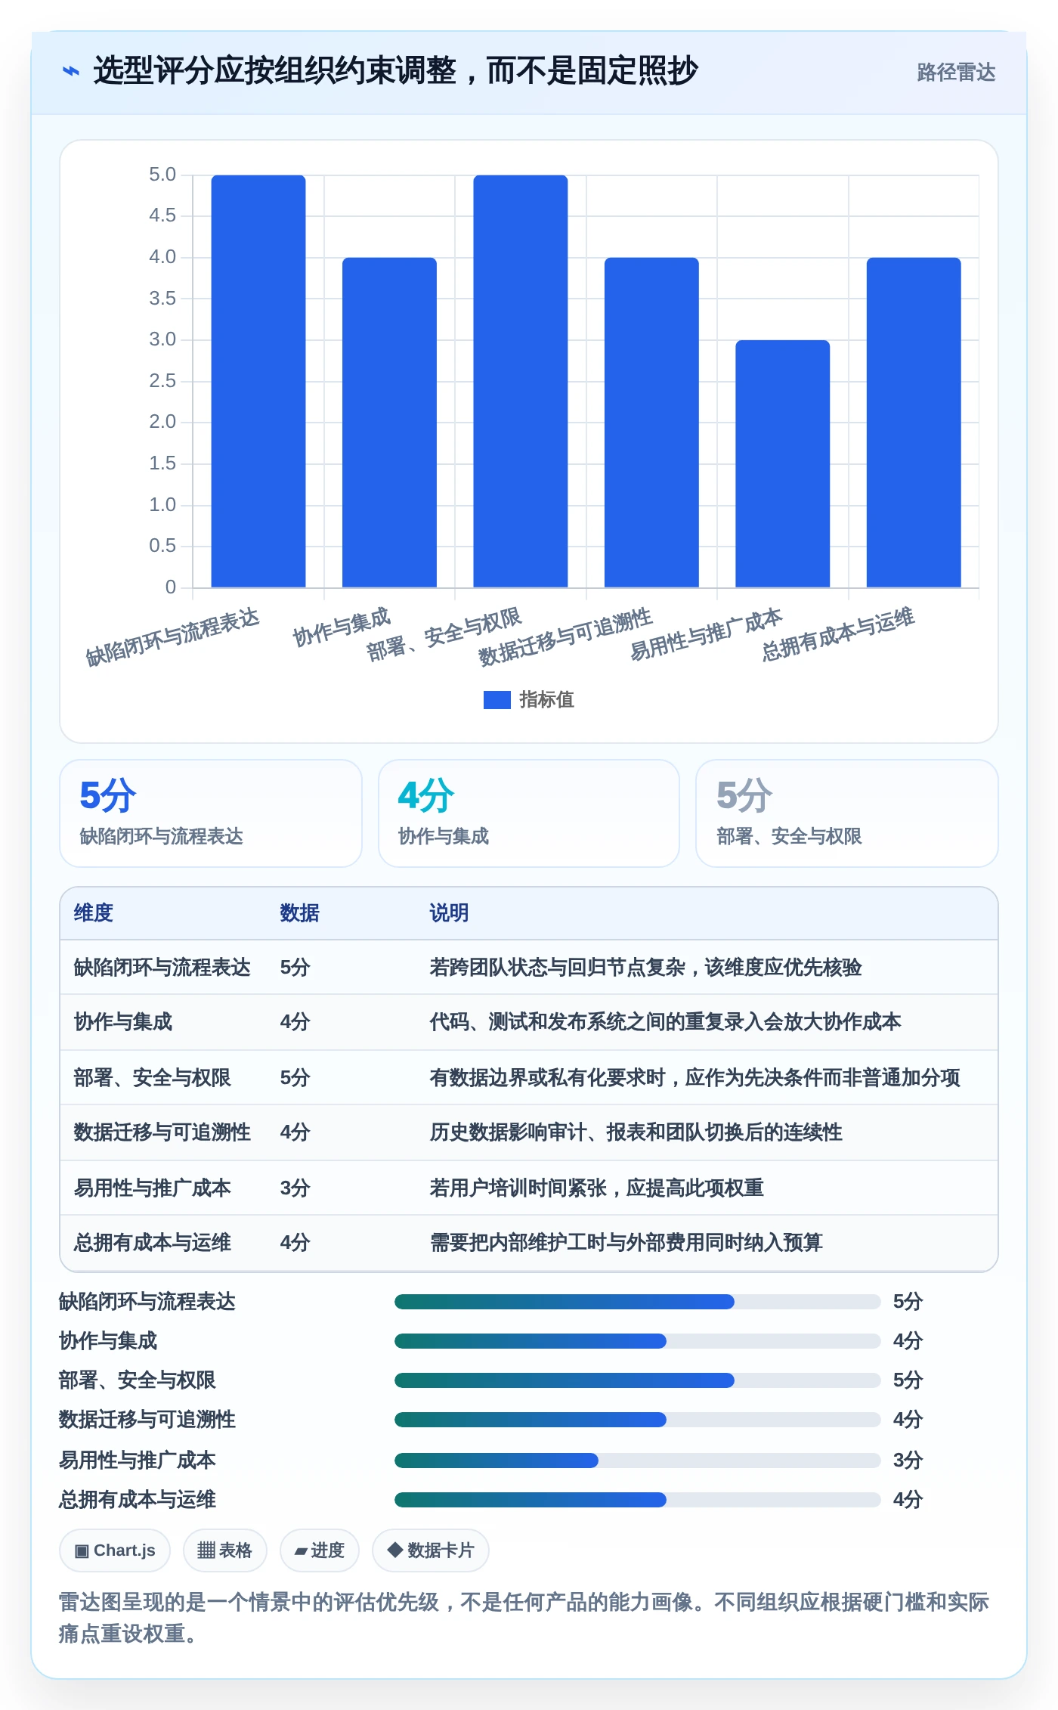The image size is (1058, 1710).
Task: Click the footer note starting 雷达图呈现的是
Action: point(524,1618)
